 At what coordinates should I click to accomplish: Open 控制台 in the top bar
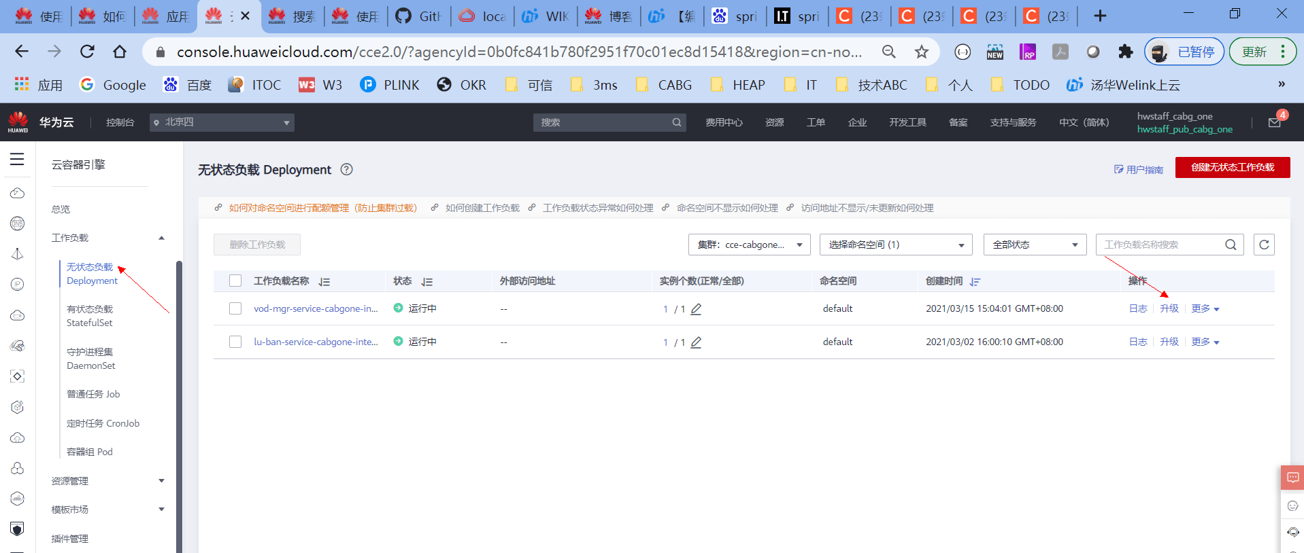point(120,122)
